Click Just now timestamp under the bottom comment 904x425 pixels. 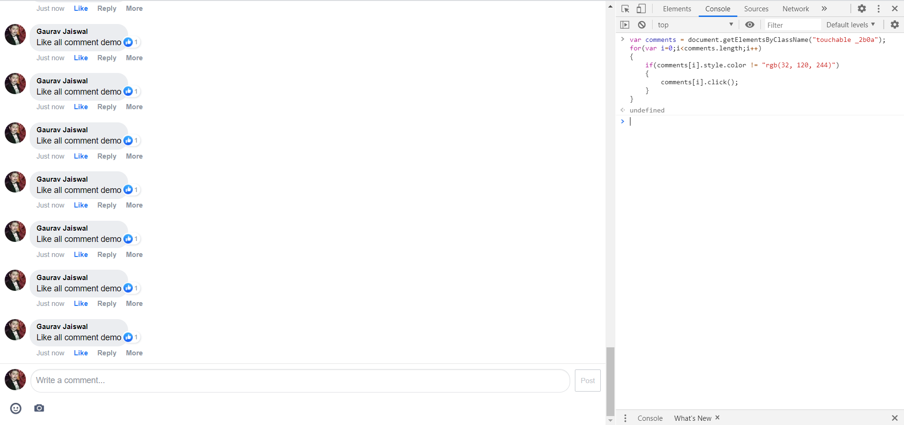click(x=50, y=353)
